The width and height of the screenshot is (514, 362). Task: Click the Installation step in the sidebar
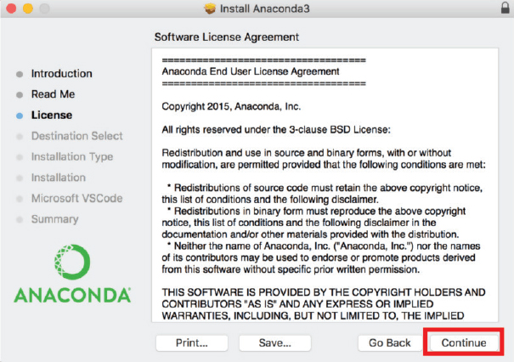[59, 178]
